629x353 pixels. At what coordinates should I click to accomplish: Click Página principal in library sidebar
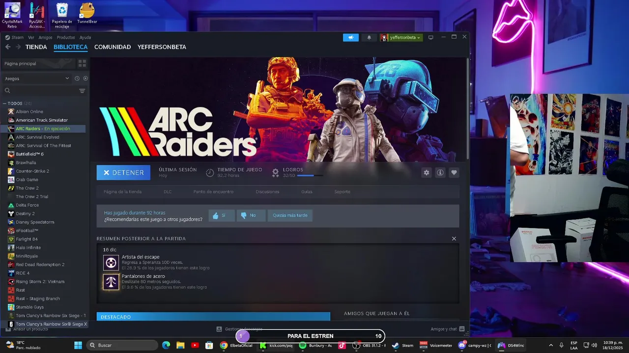(x=38, y=63)
